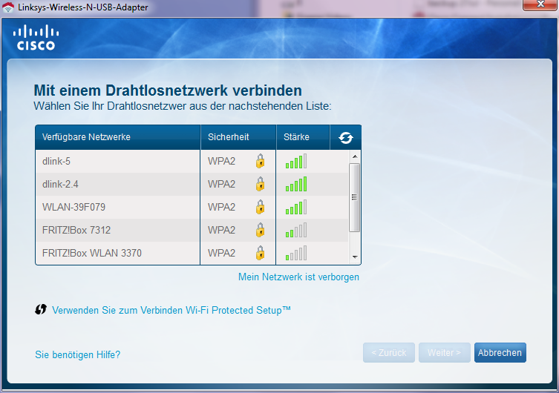Click WPA2 cell of FRITZ!Box 7312
This screenshot has height=393, width=559.
238,230
